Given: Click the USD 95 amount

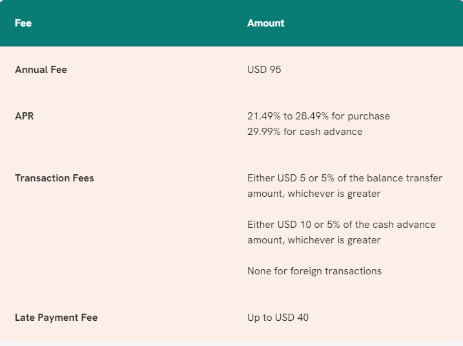Looking at the screenshot, I should (x=264, y=70).
